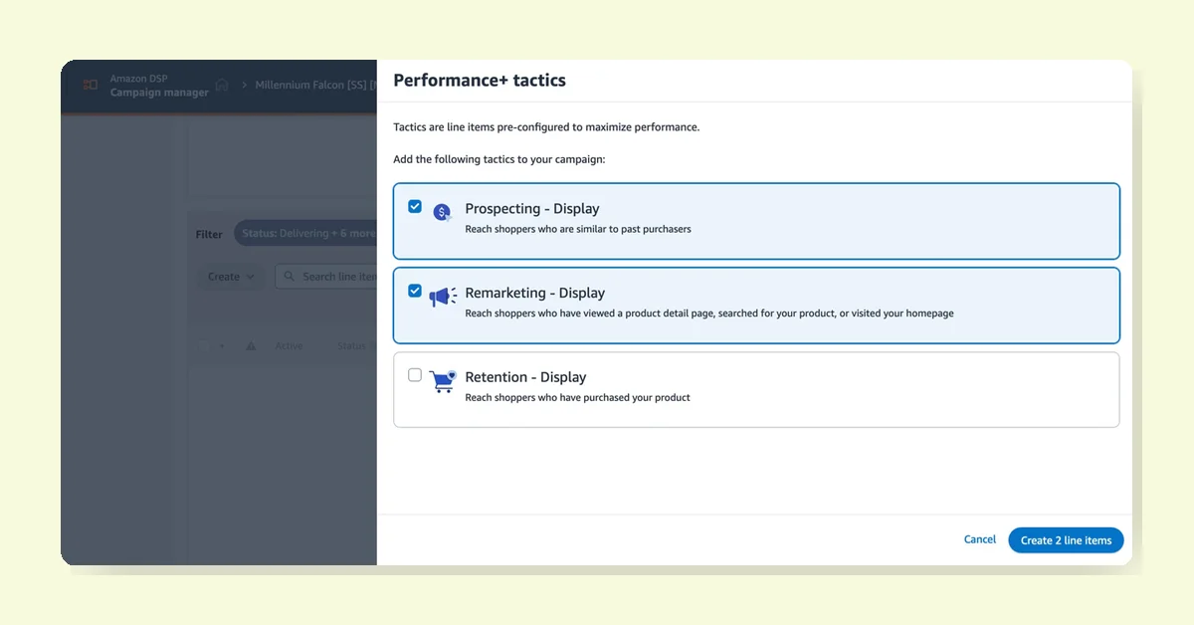Click the Status: Delivering + 6 more filter pill
The height and width of the screenshot is (625, 1194).
click(305, 234)
